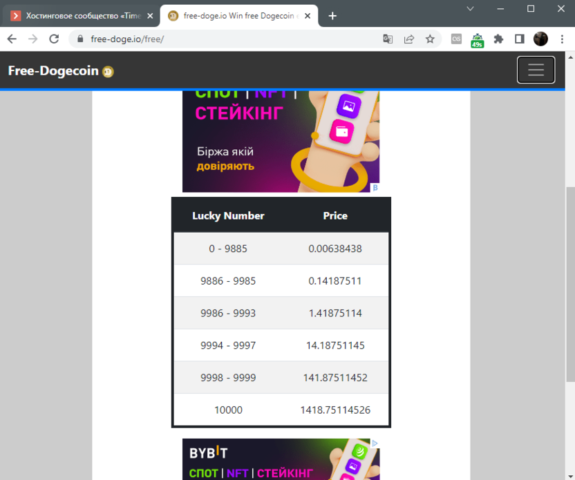The image size is (575, 480).
Task: Share this page using the share icon
Action: pyautogui.click(x=409, y=39)
